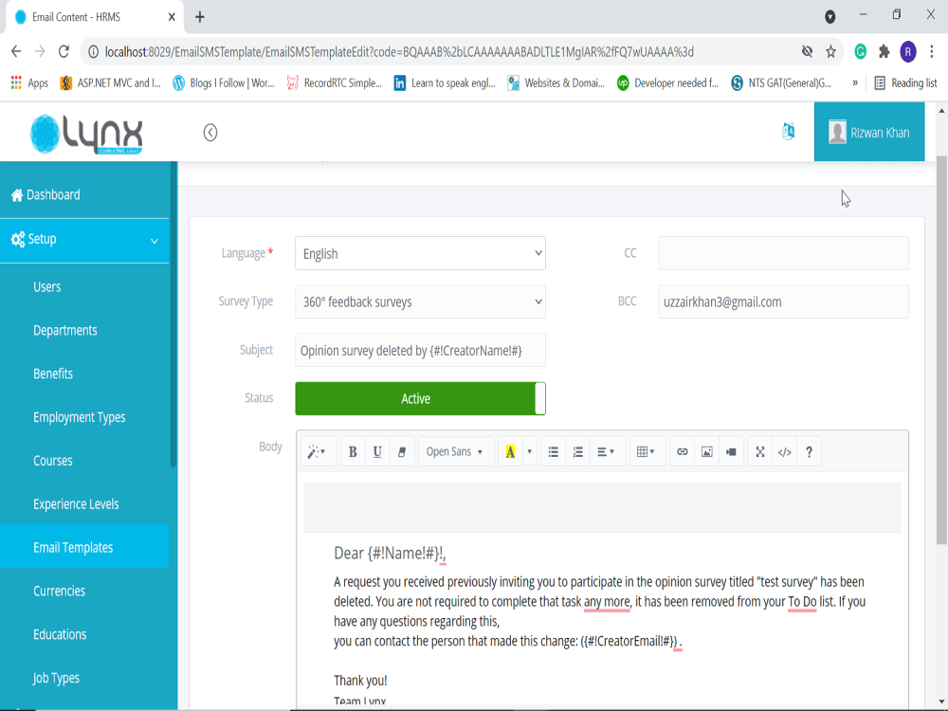Click the CC input field
The width and height of the screenshot is (948, 711).
783,253
